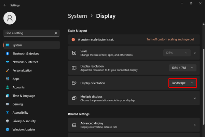This screenshot has height=137, width=205.
Task: Click the Bluetooth icon in sidebar
Action: [8, 53]
